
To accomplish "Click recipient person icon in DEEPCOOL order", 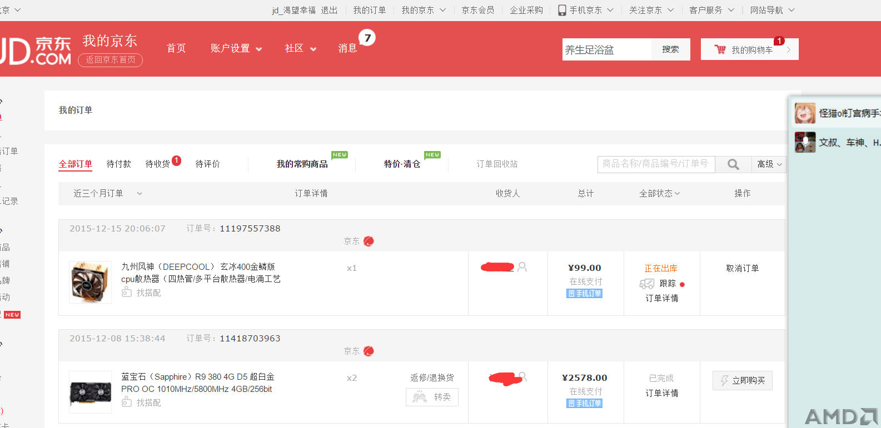I will pos(522,267).
